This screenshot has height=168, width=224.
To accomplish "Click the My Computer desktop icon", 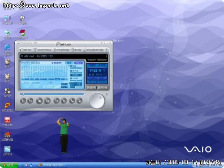I will point(7,20).
